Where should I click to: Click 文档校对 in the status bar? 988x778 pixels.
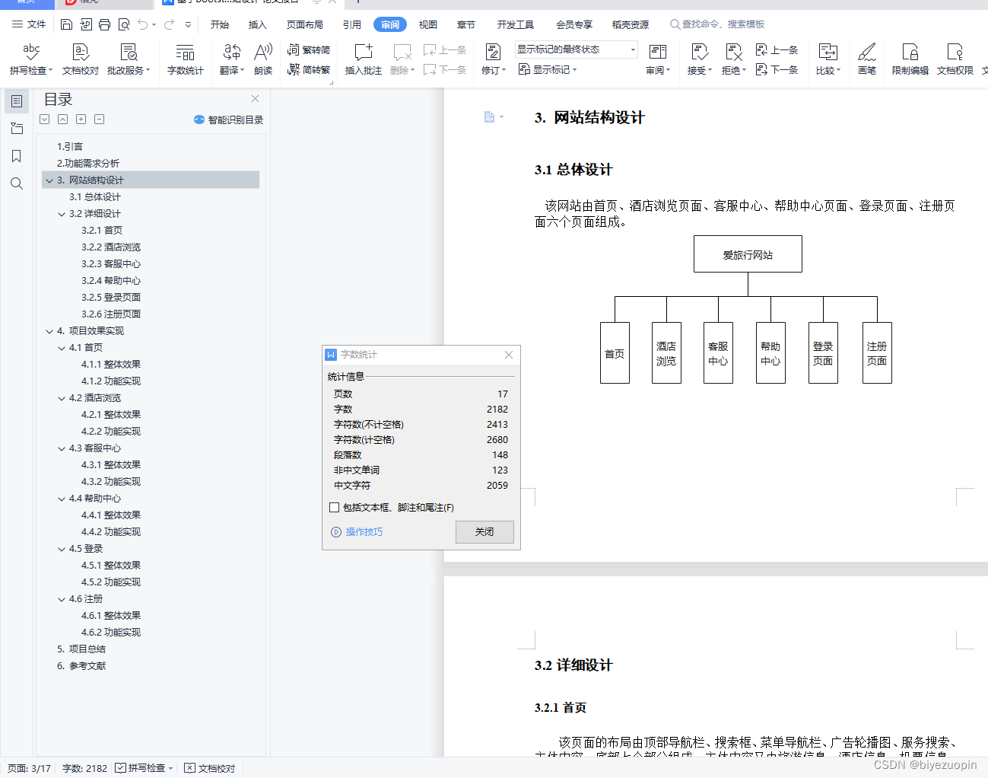[210, 768]
